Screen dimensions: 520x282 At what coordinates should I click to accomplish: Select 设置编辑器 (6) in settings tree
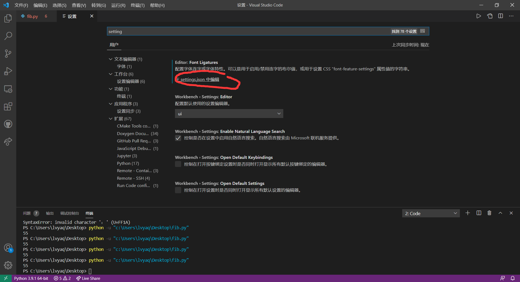point(131,81)
